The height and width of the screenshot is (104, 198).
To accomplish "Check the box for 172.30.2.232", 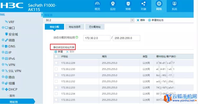I will pos(56,81).
